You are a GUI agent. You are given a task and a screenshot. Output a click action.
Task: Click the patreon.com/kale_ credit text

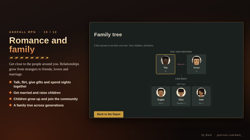tap(230, 135)
